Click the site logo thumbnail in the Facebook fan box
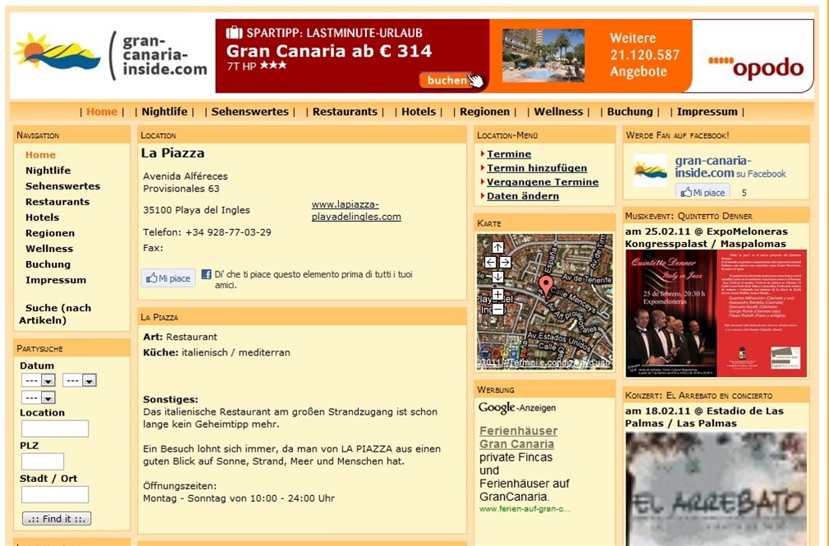This screenshot has width=829, height=546. pyautogui.click(x=650, y=170)
